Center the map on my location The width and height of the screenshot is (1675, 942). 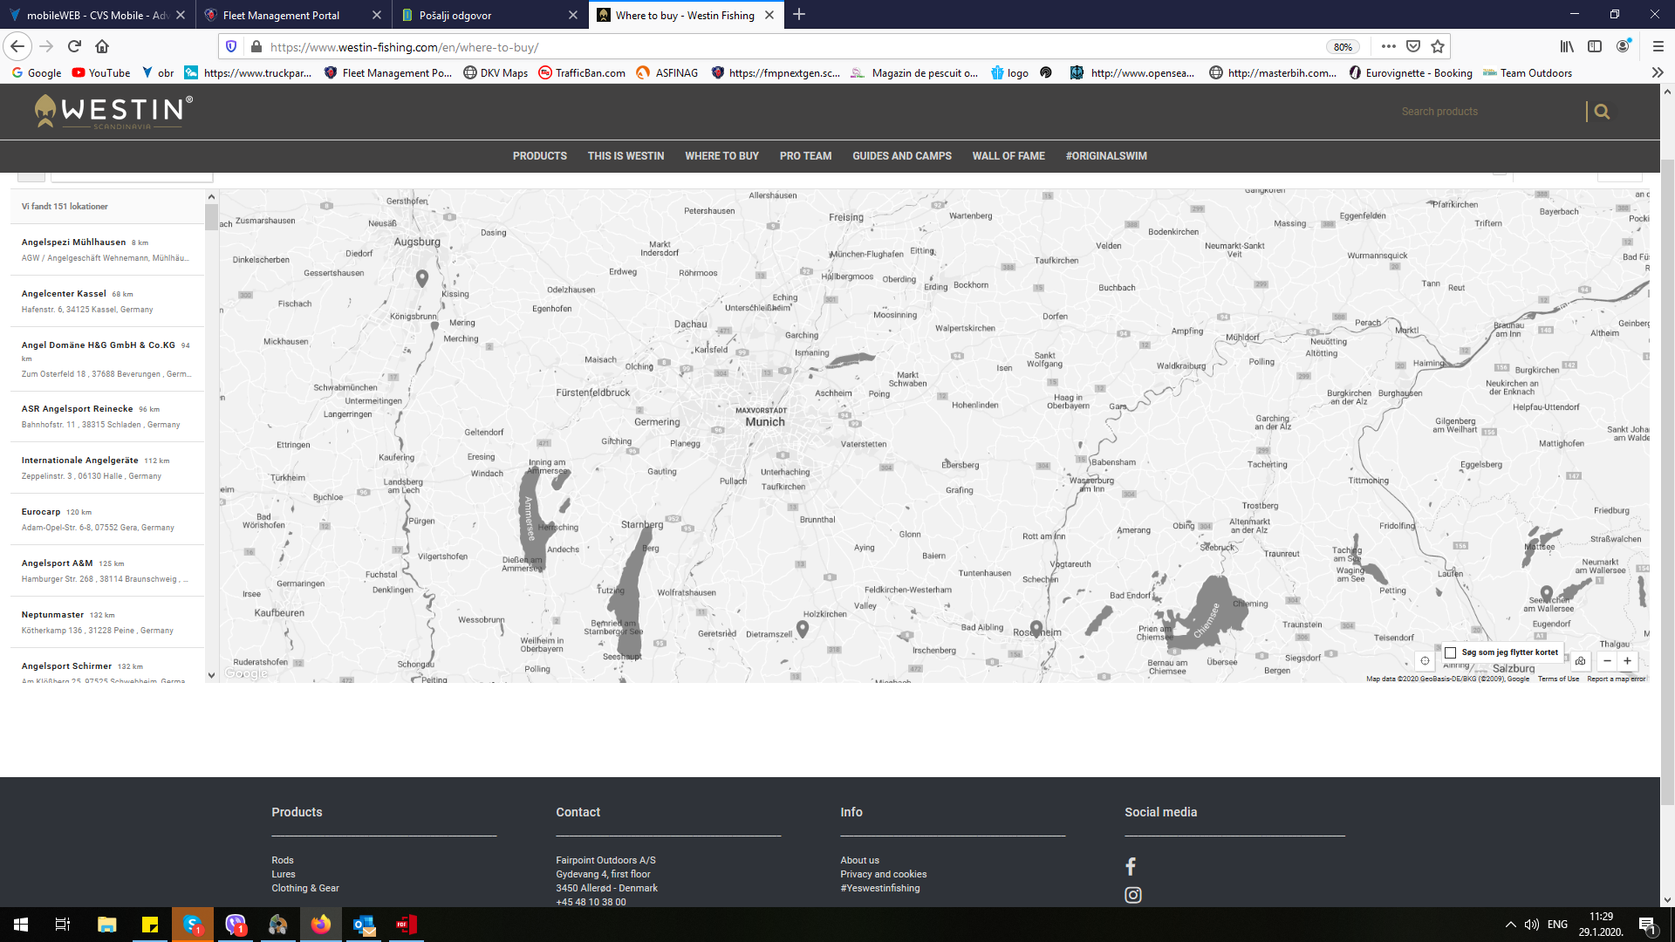pos(1425,661)
